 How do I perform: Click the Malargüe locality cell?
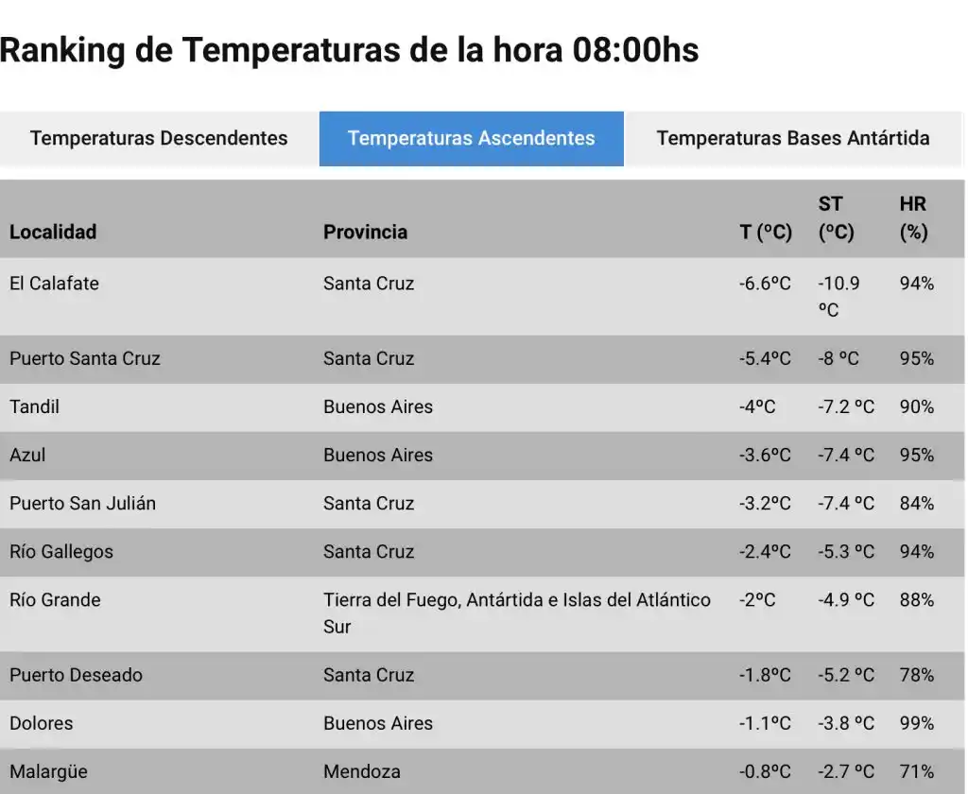pos(48,771)
